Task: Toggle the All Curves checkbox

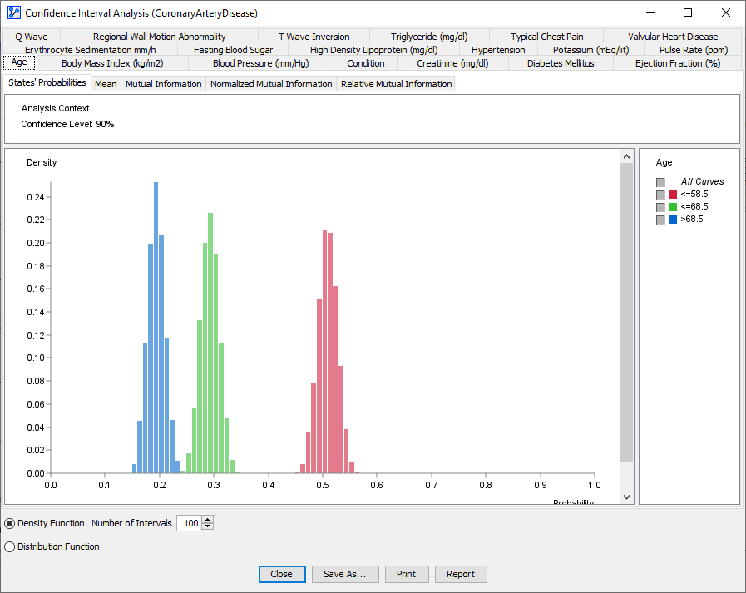Action: (x=660, y=182)
